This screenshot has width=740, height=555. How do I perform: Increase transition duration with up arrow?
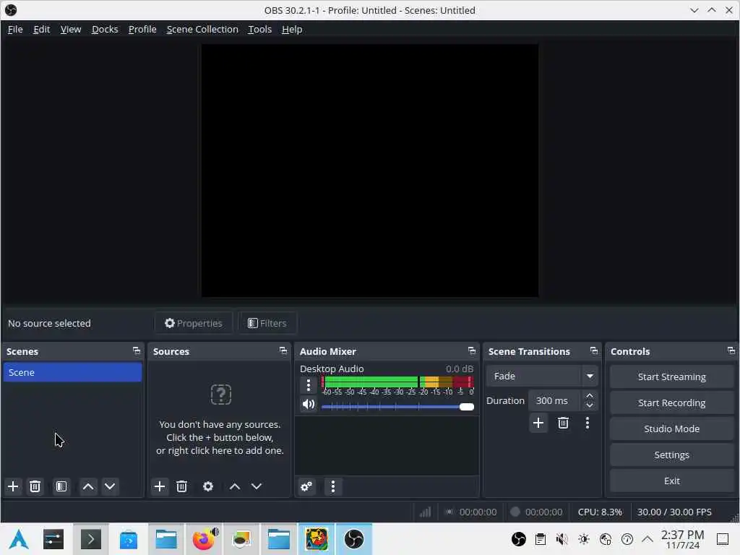pyautogui.click(x=590, y=395)
